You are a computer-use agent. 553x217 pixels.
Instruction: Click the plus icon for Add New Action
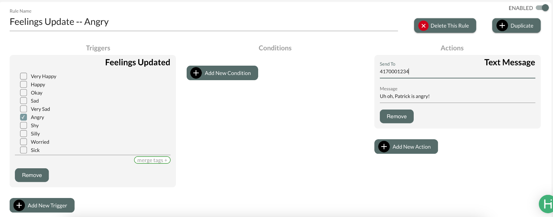384,147
